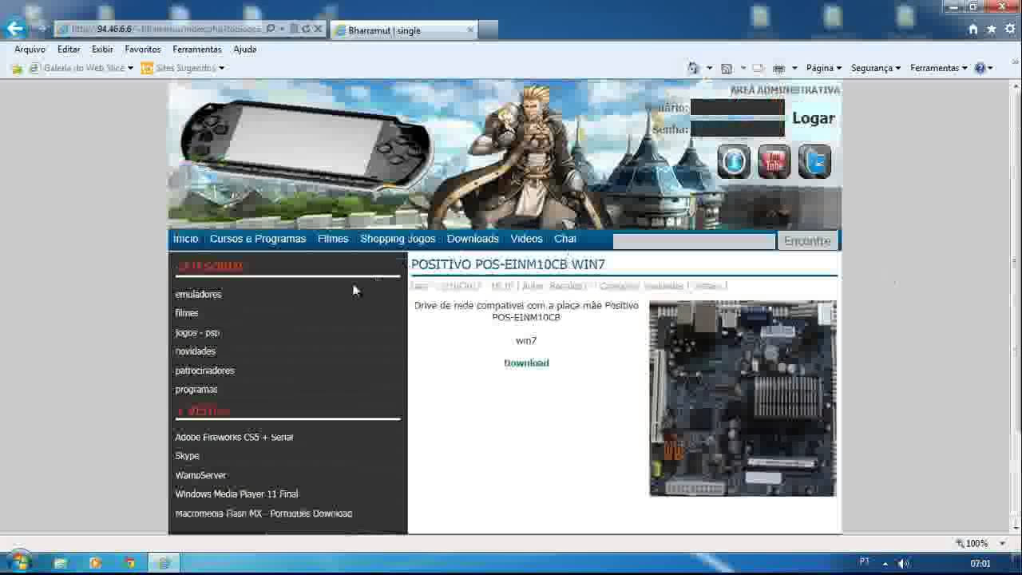1022x575 pixels.
Task: Expand the command bar Ferramentas dropdown
Action: (939, 68)
